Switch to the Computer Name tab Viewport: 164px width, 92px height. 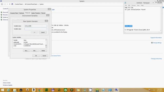point(14,13)
